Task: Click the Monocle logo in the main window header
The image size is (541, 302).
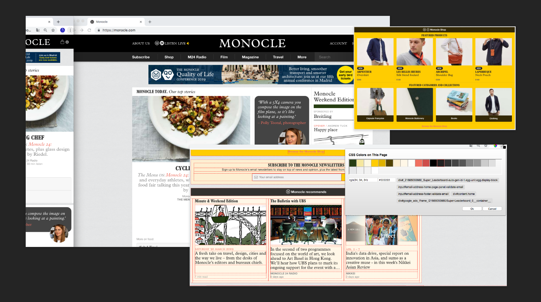Action: tap(253, 43)
